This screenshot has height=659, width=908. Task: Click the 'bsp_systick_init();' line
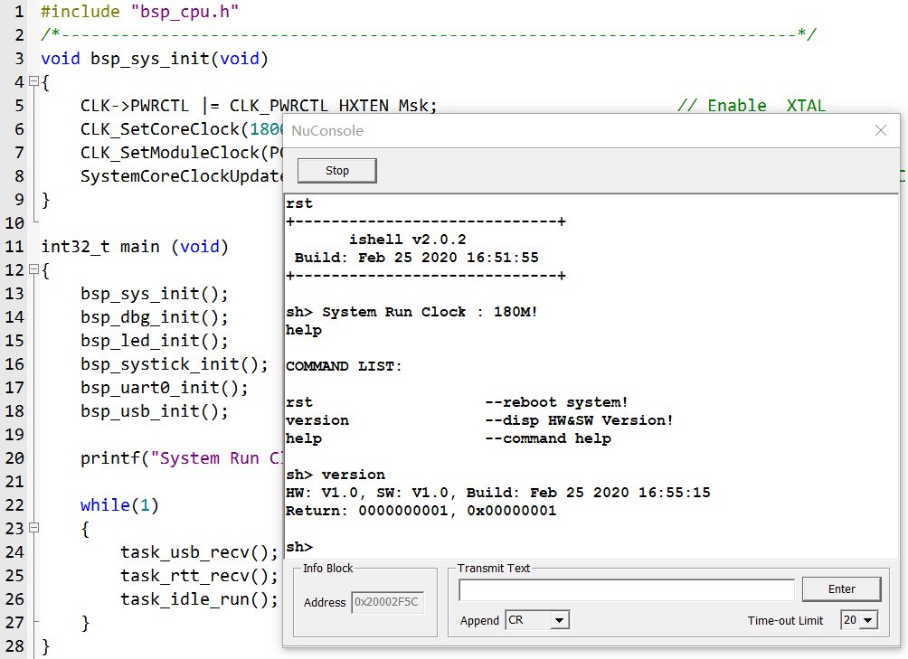tap(175, 364)
